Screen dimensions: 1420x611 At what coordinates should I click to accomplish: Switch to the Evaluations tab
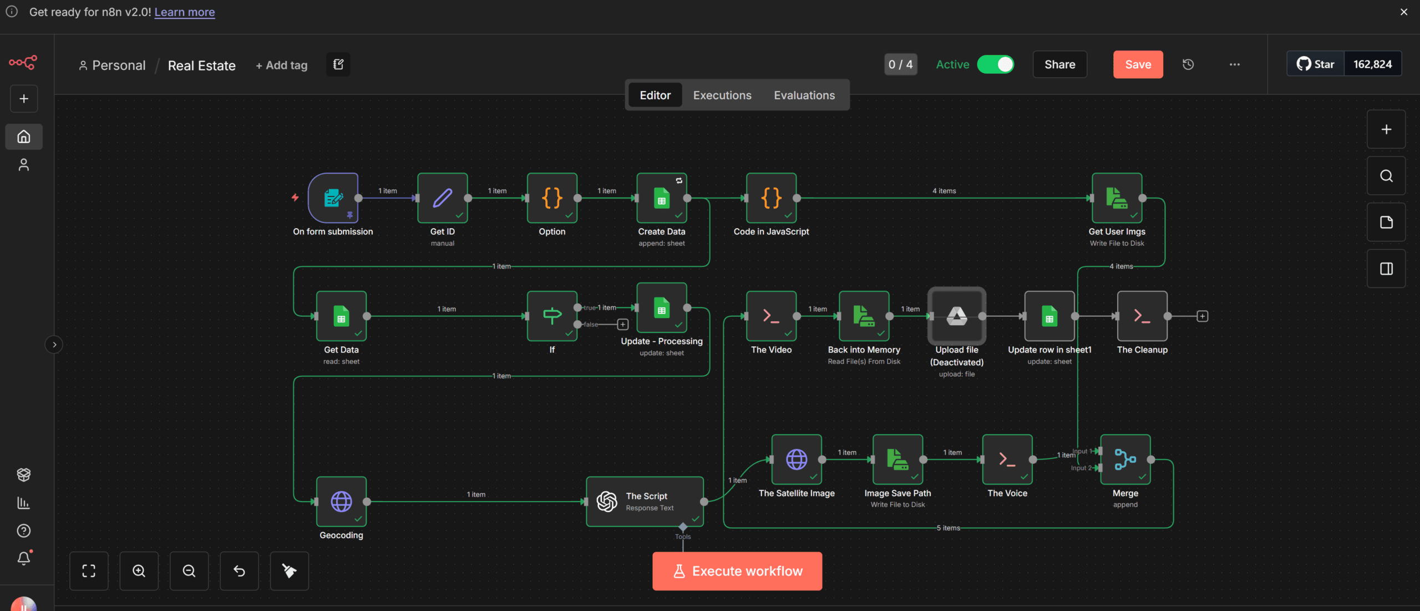pos(804,95)
